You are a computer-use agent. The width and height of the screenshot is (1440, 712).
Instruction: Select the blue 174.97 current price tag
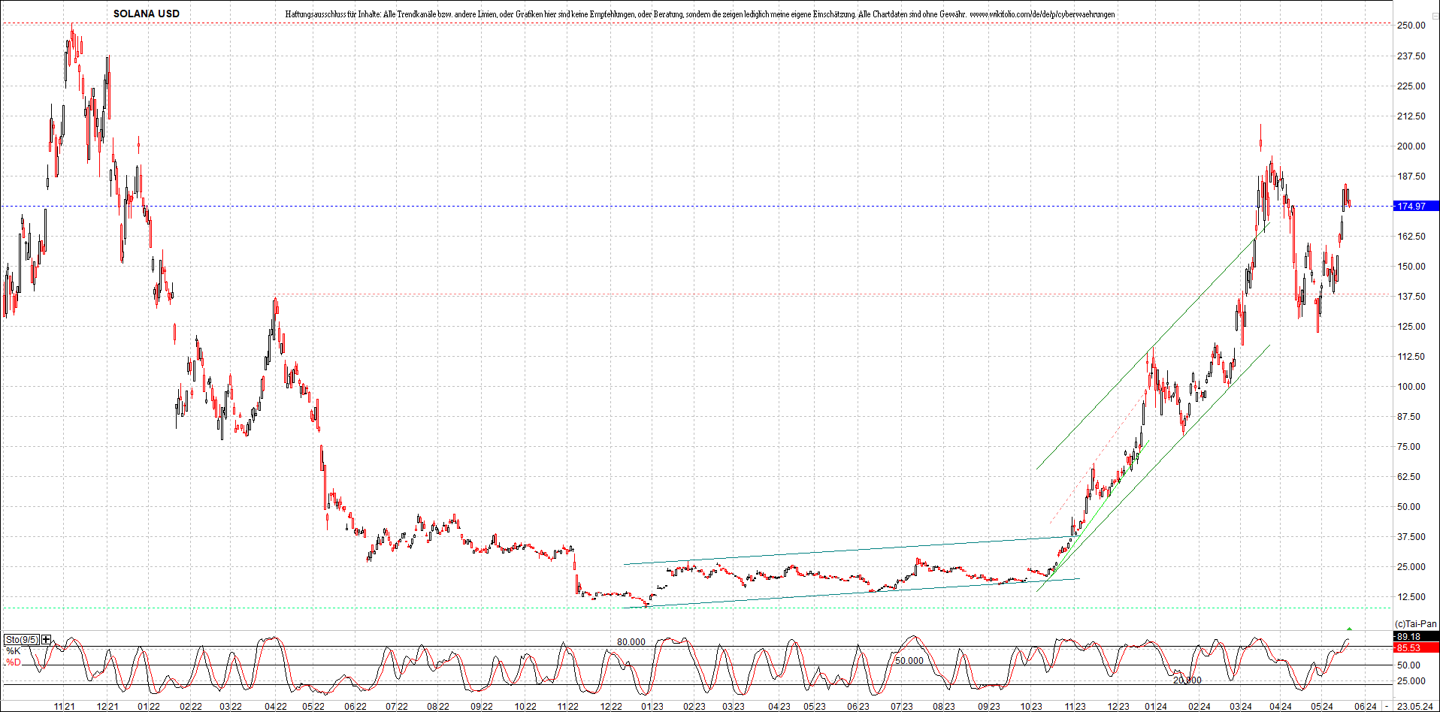pos(1416,206)
